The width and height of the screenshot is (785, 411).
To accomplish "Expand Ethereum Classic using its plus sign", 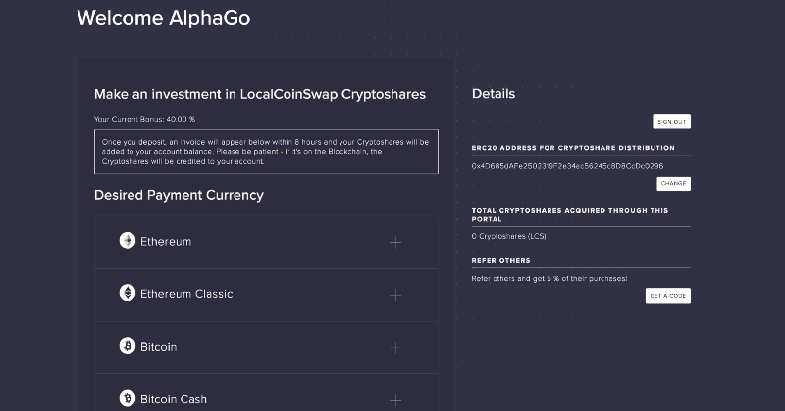I will click(x=395, y=294).
